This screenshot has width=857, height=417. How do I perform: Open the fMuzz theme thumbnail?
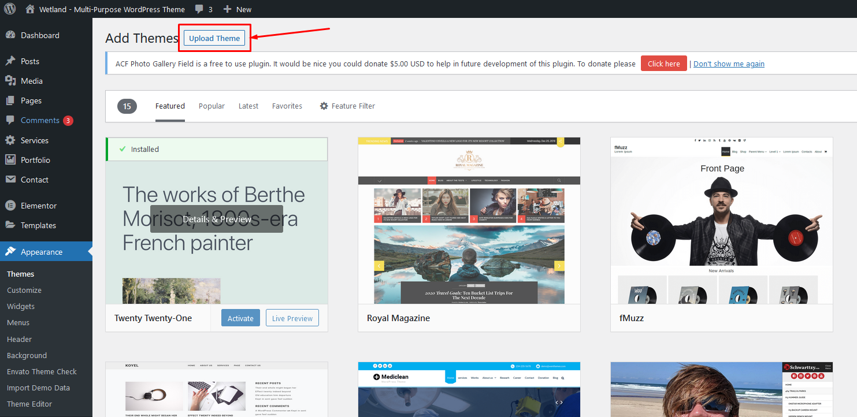[721, 221]
